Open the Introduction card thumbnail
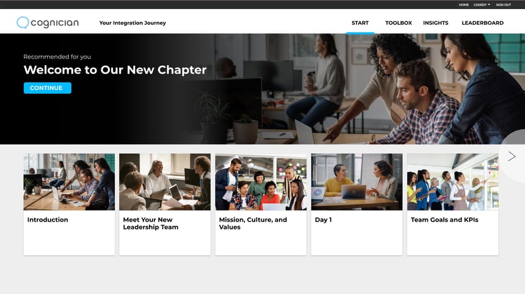The height and width of the screenshot is (294, 525). coord(69,182)
